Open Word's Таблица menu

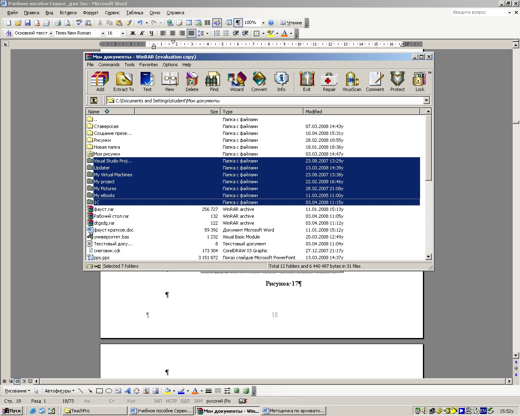point(134,13)
